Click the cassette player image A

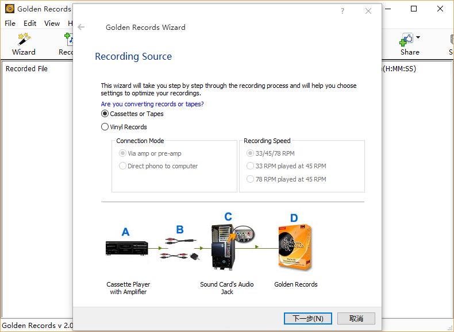[x=127, y=248]
